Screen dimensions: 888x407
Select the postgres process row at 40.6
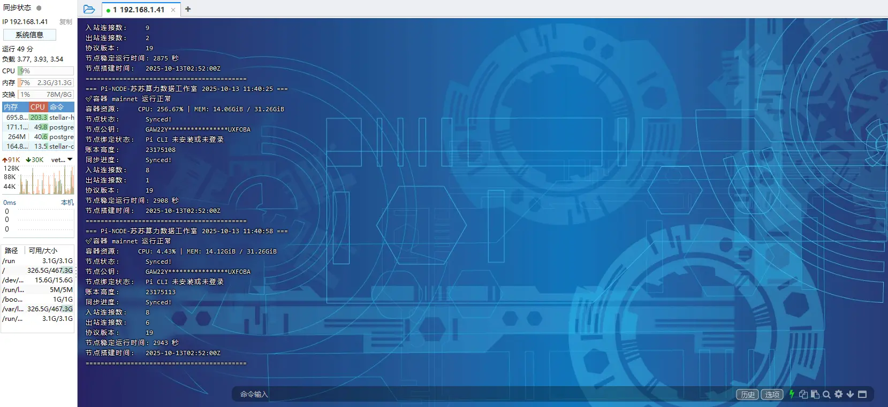click(39, 136)
